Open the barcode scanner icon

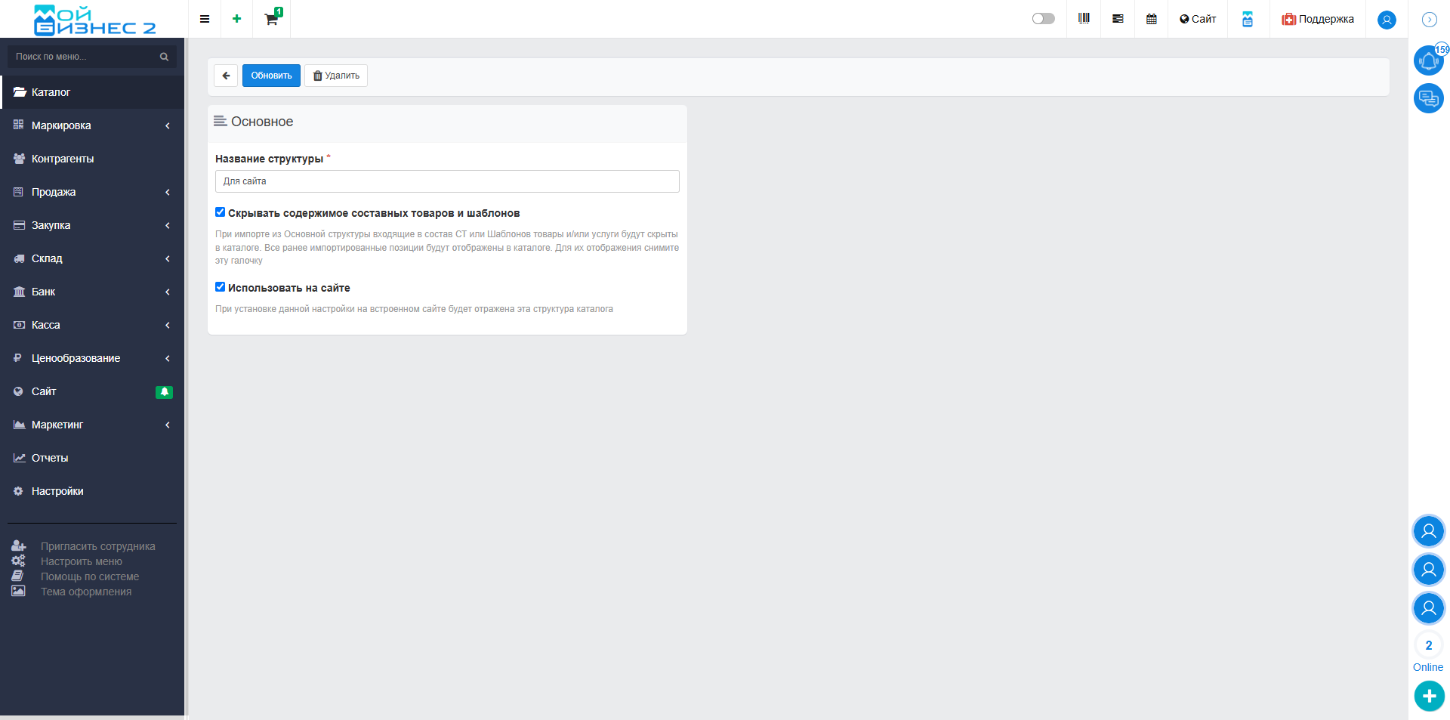pyautogui.click(x=1084, y=19)
